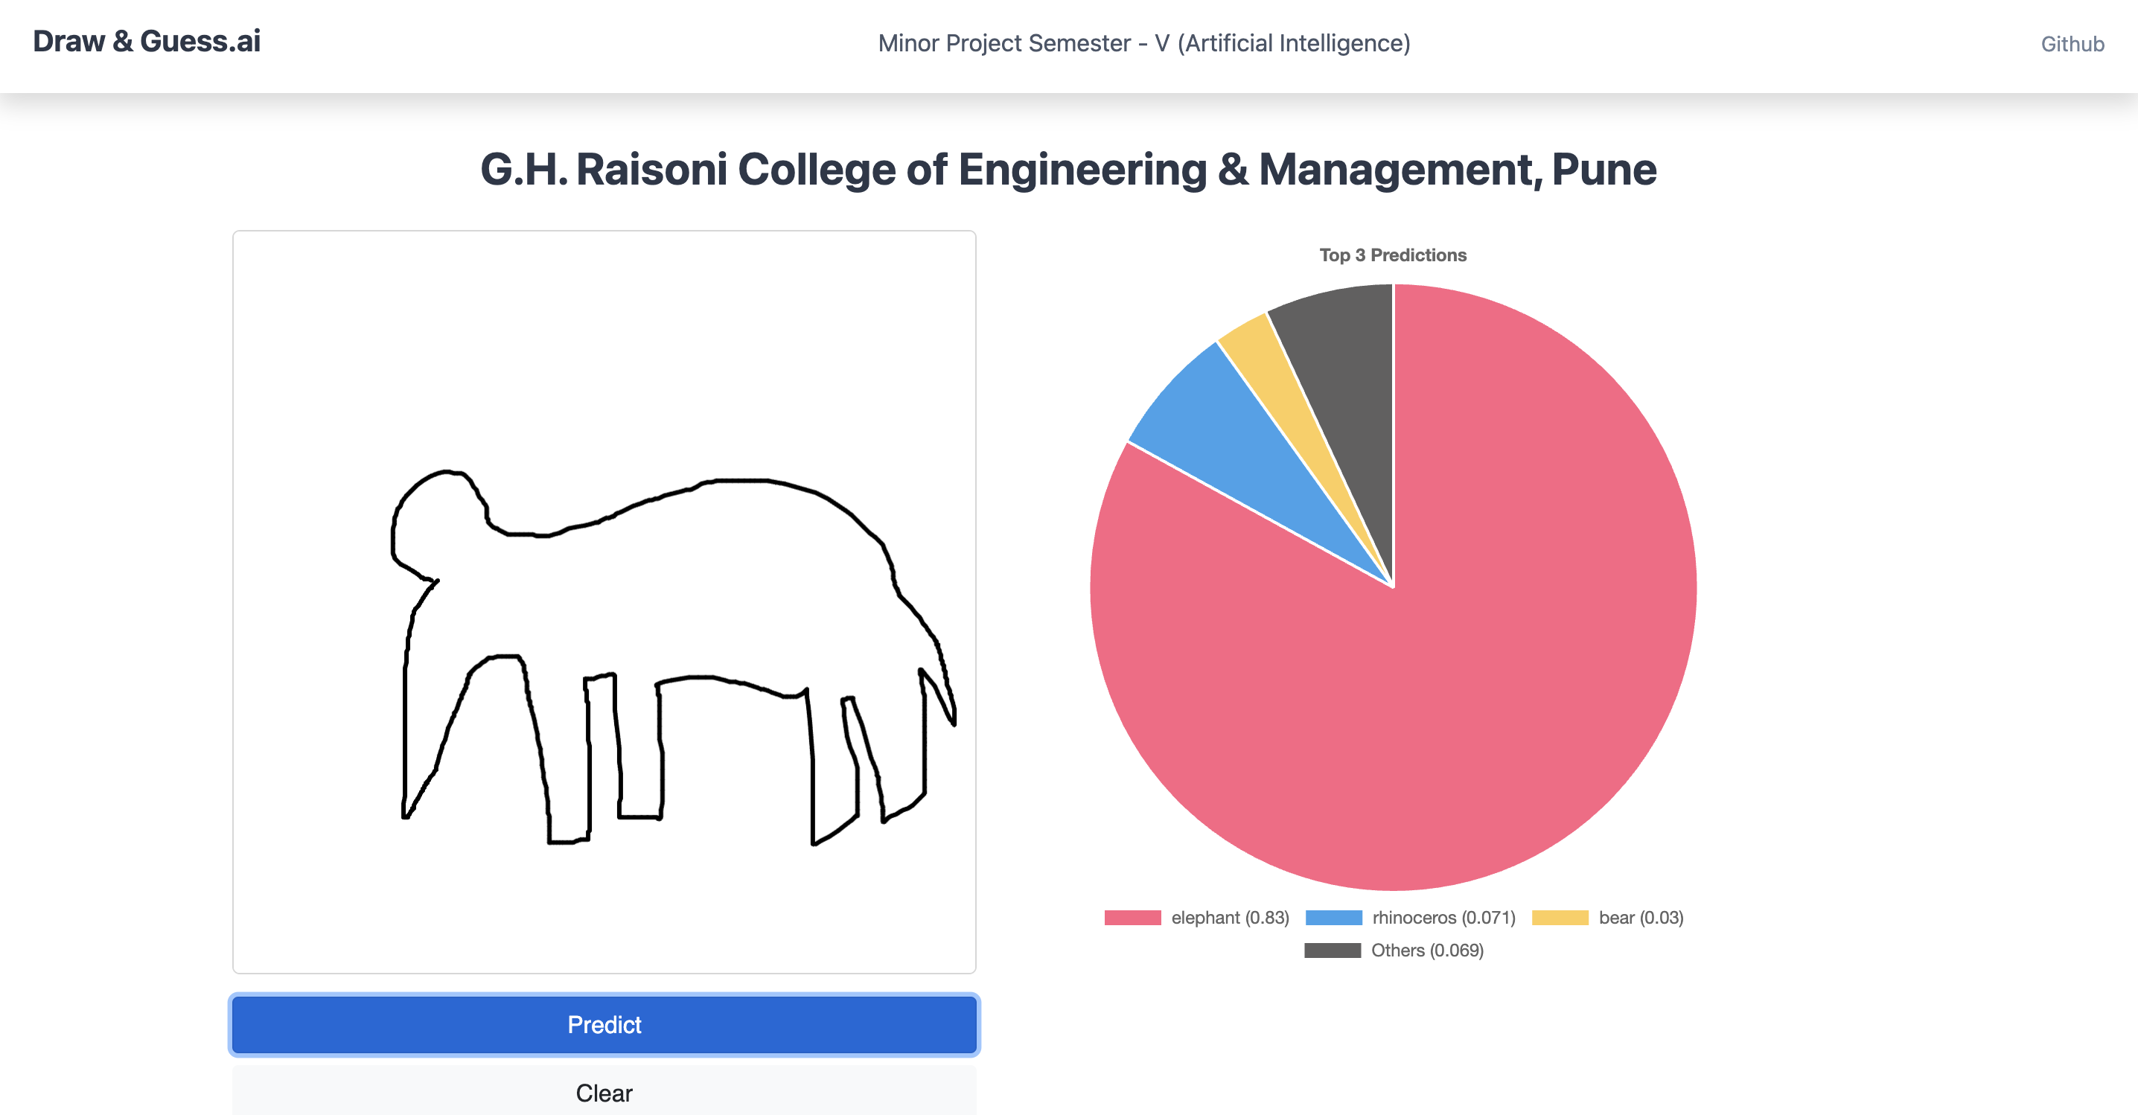Screen dimensions: 2138x1115
Task: Click the Minor Project Semester - V text
Action: pos(1143,43)
